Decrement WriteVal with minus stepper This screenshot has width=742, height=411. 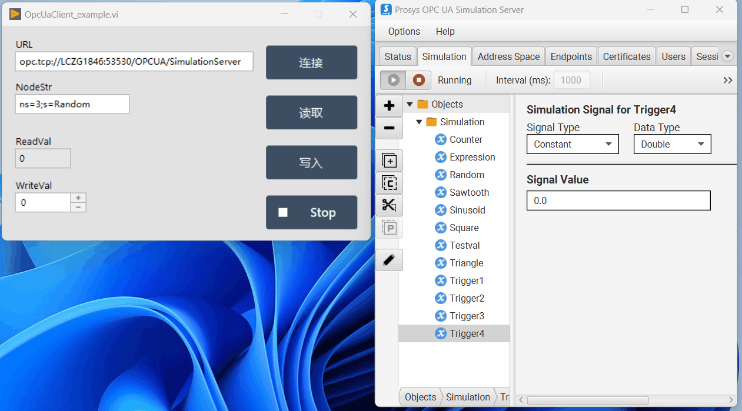(78, 207)
